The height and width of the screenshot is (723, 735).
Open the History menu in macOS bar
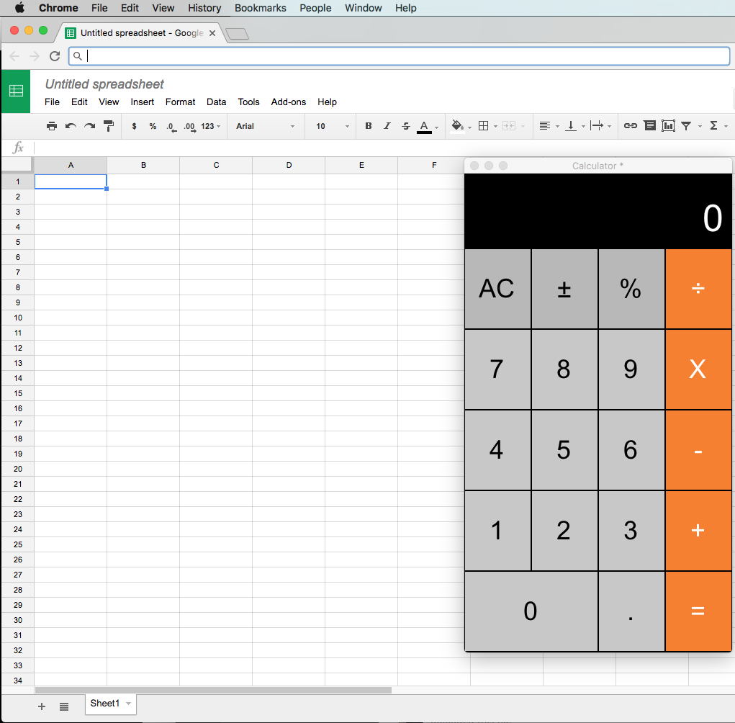coord(204,8)
